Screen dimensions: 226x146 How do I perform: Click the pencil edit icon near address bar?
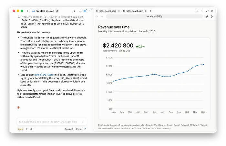click(207, 16)
